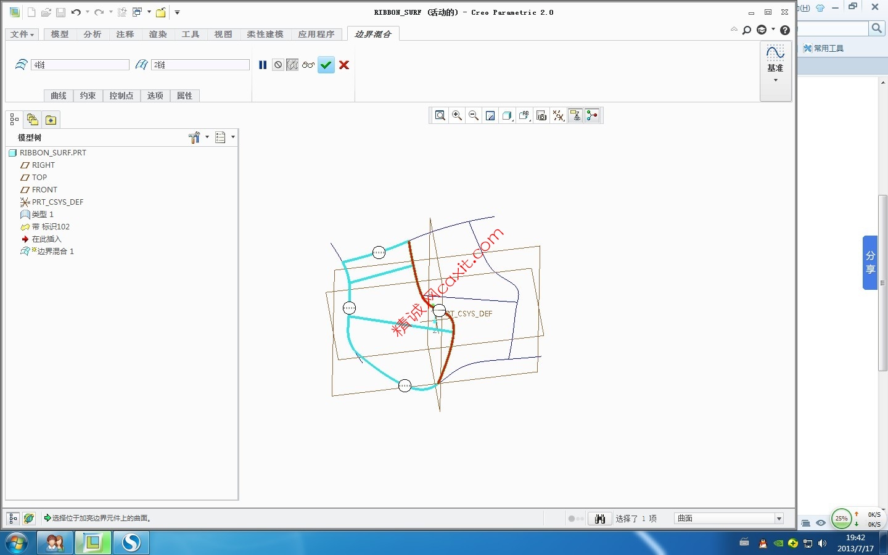Screen dimensions: 888x555
Task: Open the 曲线 slide-down panel
Action: [59, 96]
